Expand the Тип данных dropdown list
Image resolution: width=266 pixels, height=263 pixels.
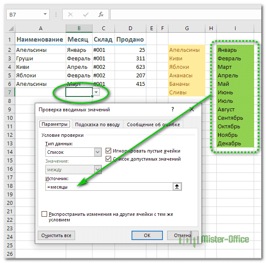tap(98, 152)
